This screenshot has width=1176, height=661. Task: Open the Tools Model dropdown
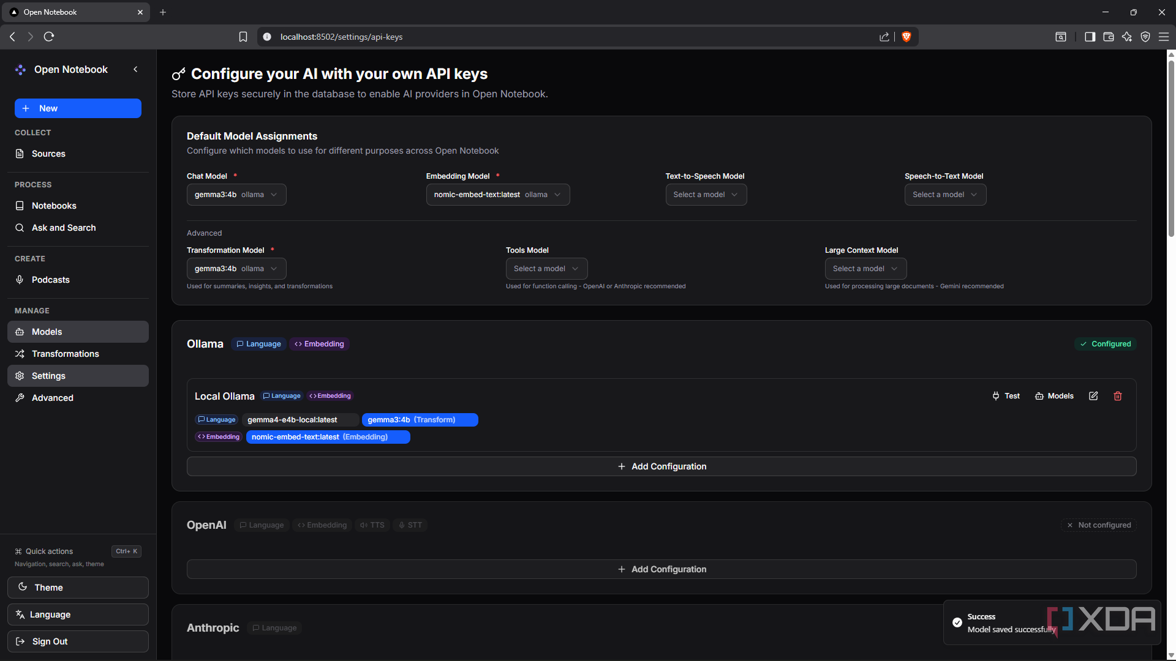coord(546,269)
